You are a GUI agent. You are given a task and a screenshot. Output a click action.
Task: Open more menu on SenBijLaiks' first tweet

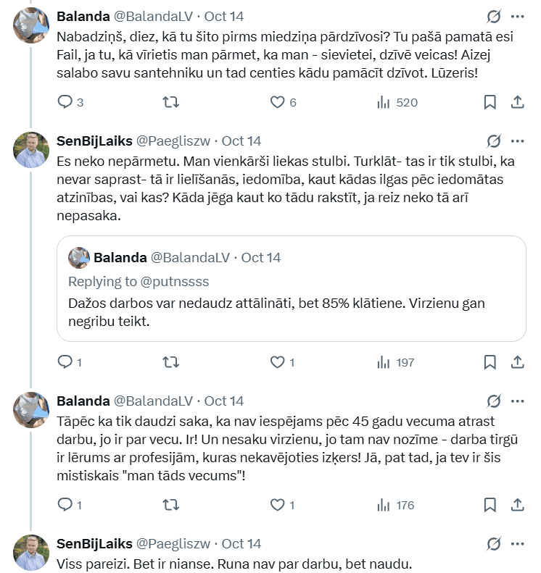pos(518,141)
